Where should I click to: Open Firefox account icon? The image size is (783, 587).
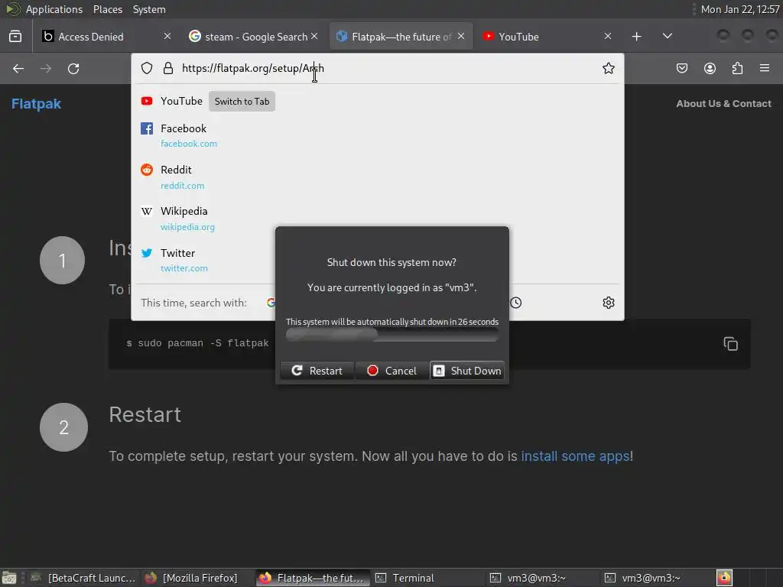coord(710,68)
